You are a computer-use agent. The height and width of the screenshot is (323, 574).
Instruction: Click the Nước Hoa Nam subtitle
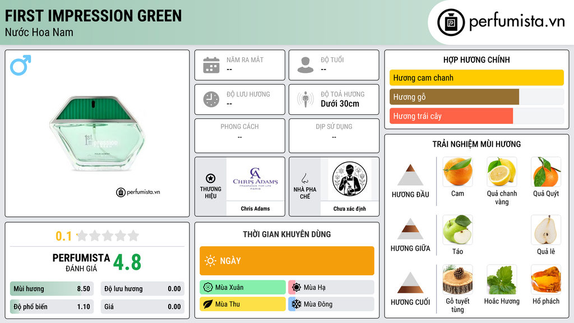[39, 32]
